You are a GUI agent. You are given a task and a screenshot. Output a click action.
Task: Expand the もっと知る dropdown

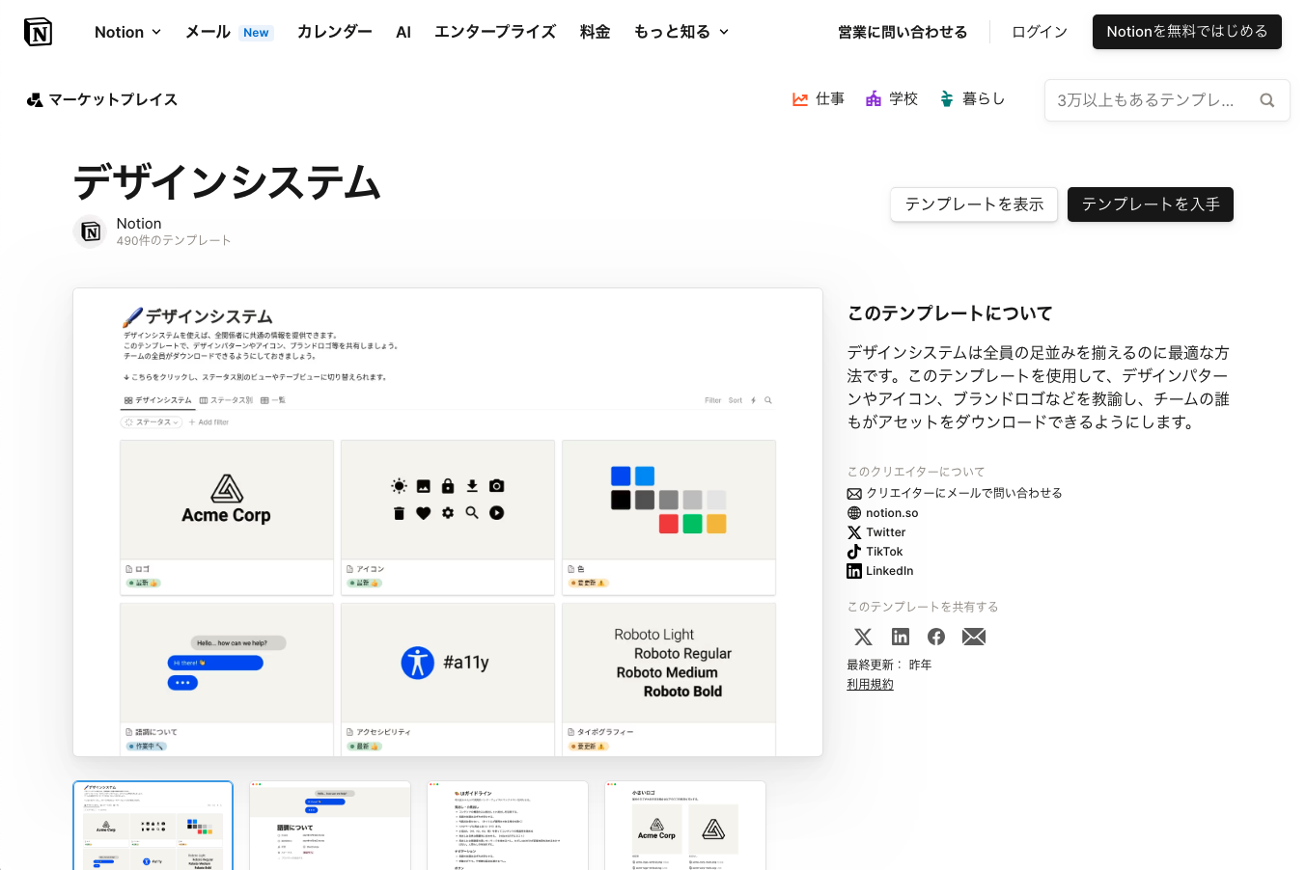pyautogui.click(x=681, y=31)
